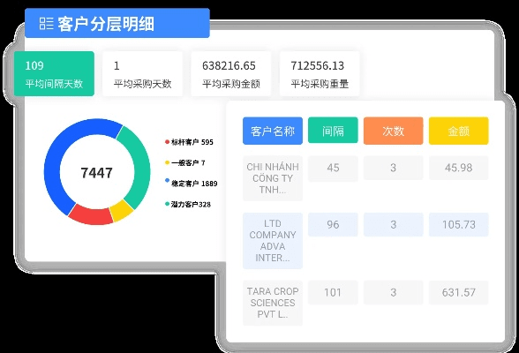Click the blue dot for 稳定客户
Image resolution: width=519 pixels, height=353 pixels.
pyautogui.click(x=167, y=181)
